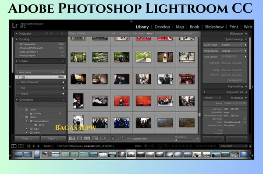263x174 pixels.
Task: Open Saved Preset Custom dropdown
Action: pyautogui.click(x=231, y=45)
